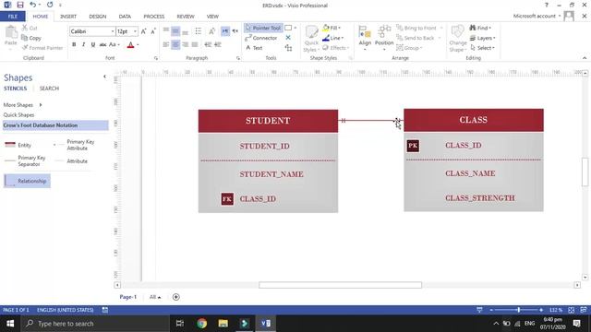Undo the last action
The width and height of the screenshot is (591, 332).
(x=33, y=5)
